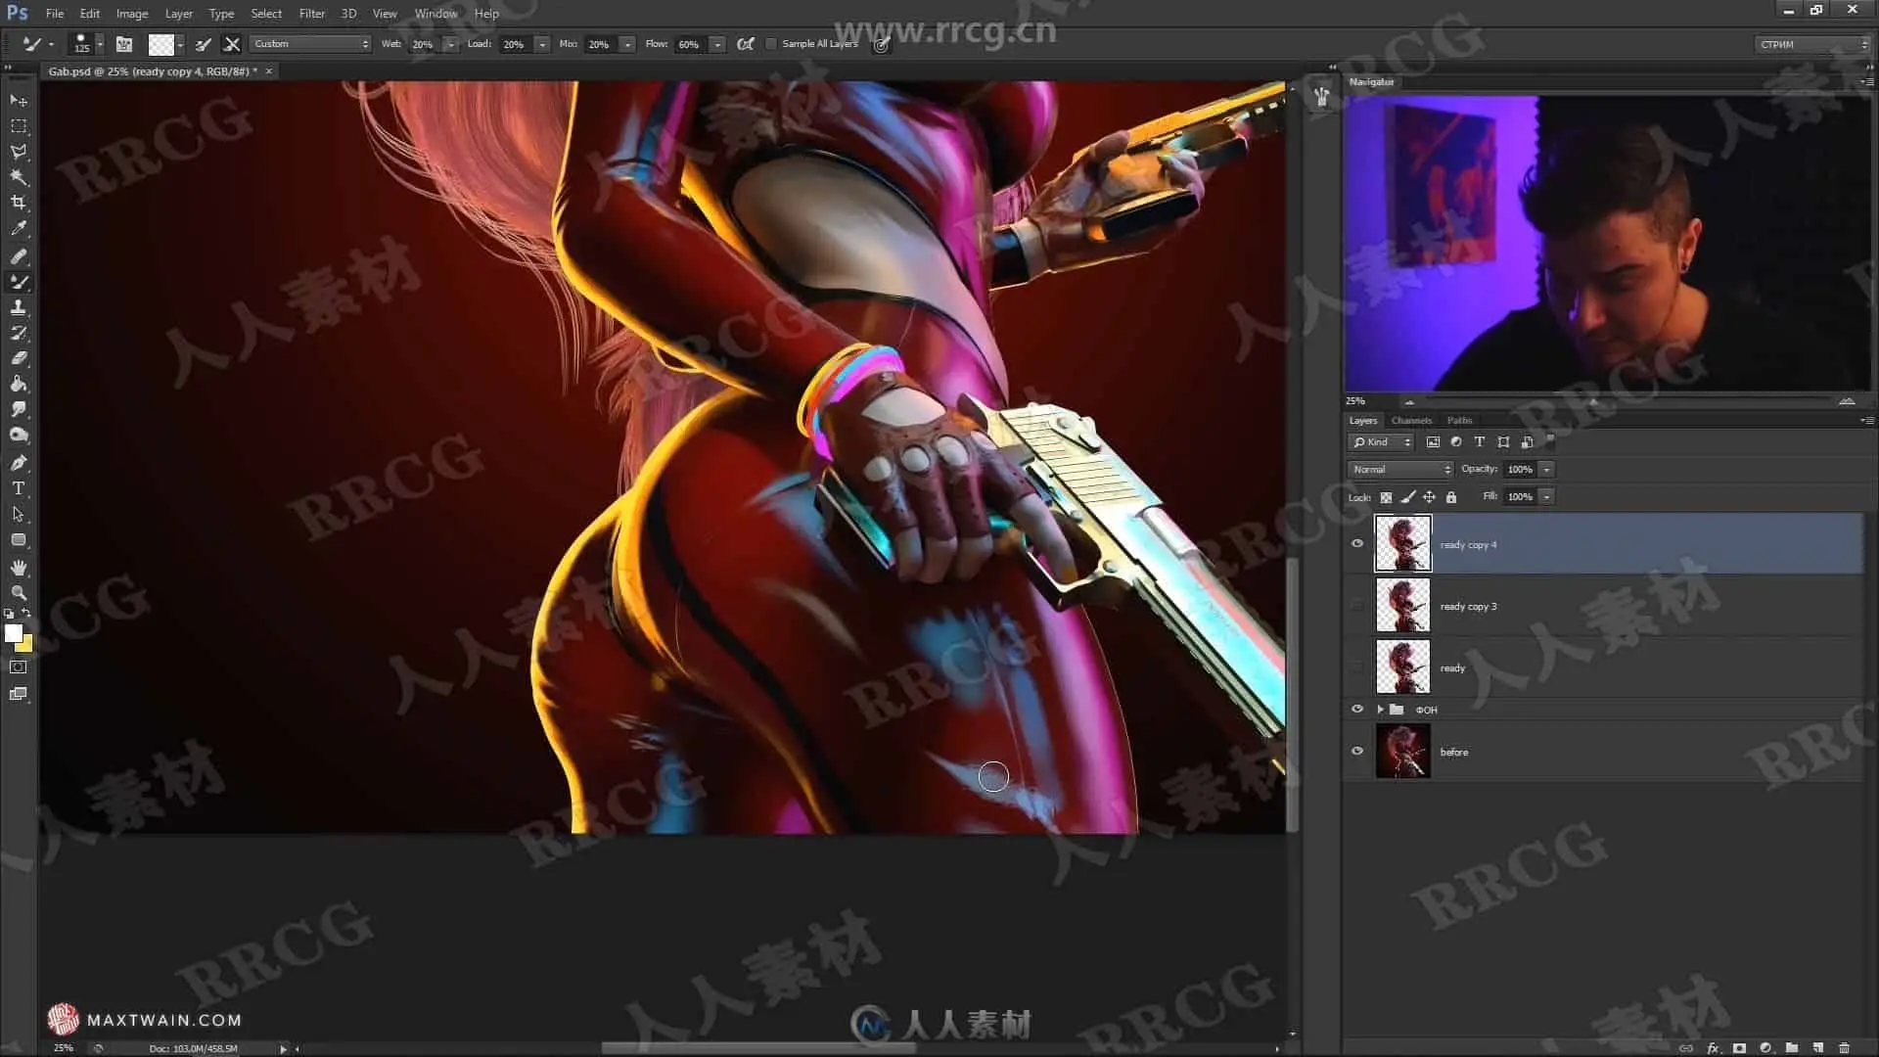Image resolution: width=1879 pixels, height=1057 pixels.
Task: Open the Mix value dropdown arrow
Action: (x=627, y=44)
